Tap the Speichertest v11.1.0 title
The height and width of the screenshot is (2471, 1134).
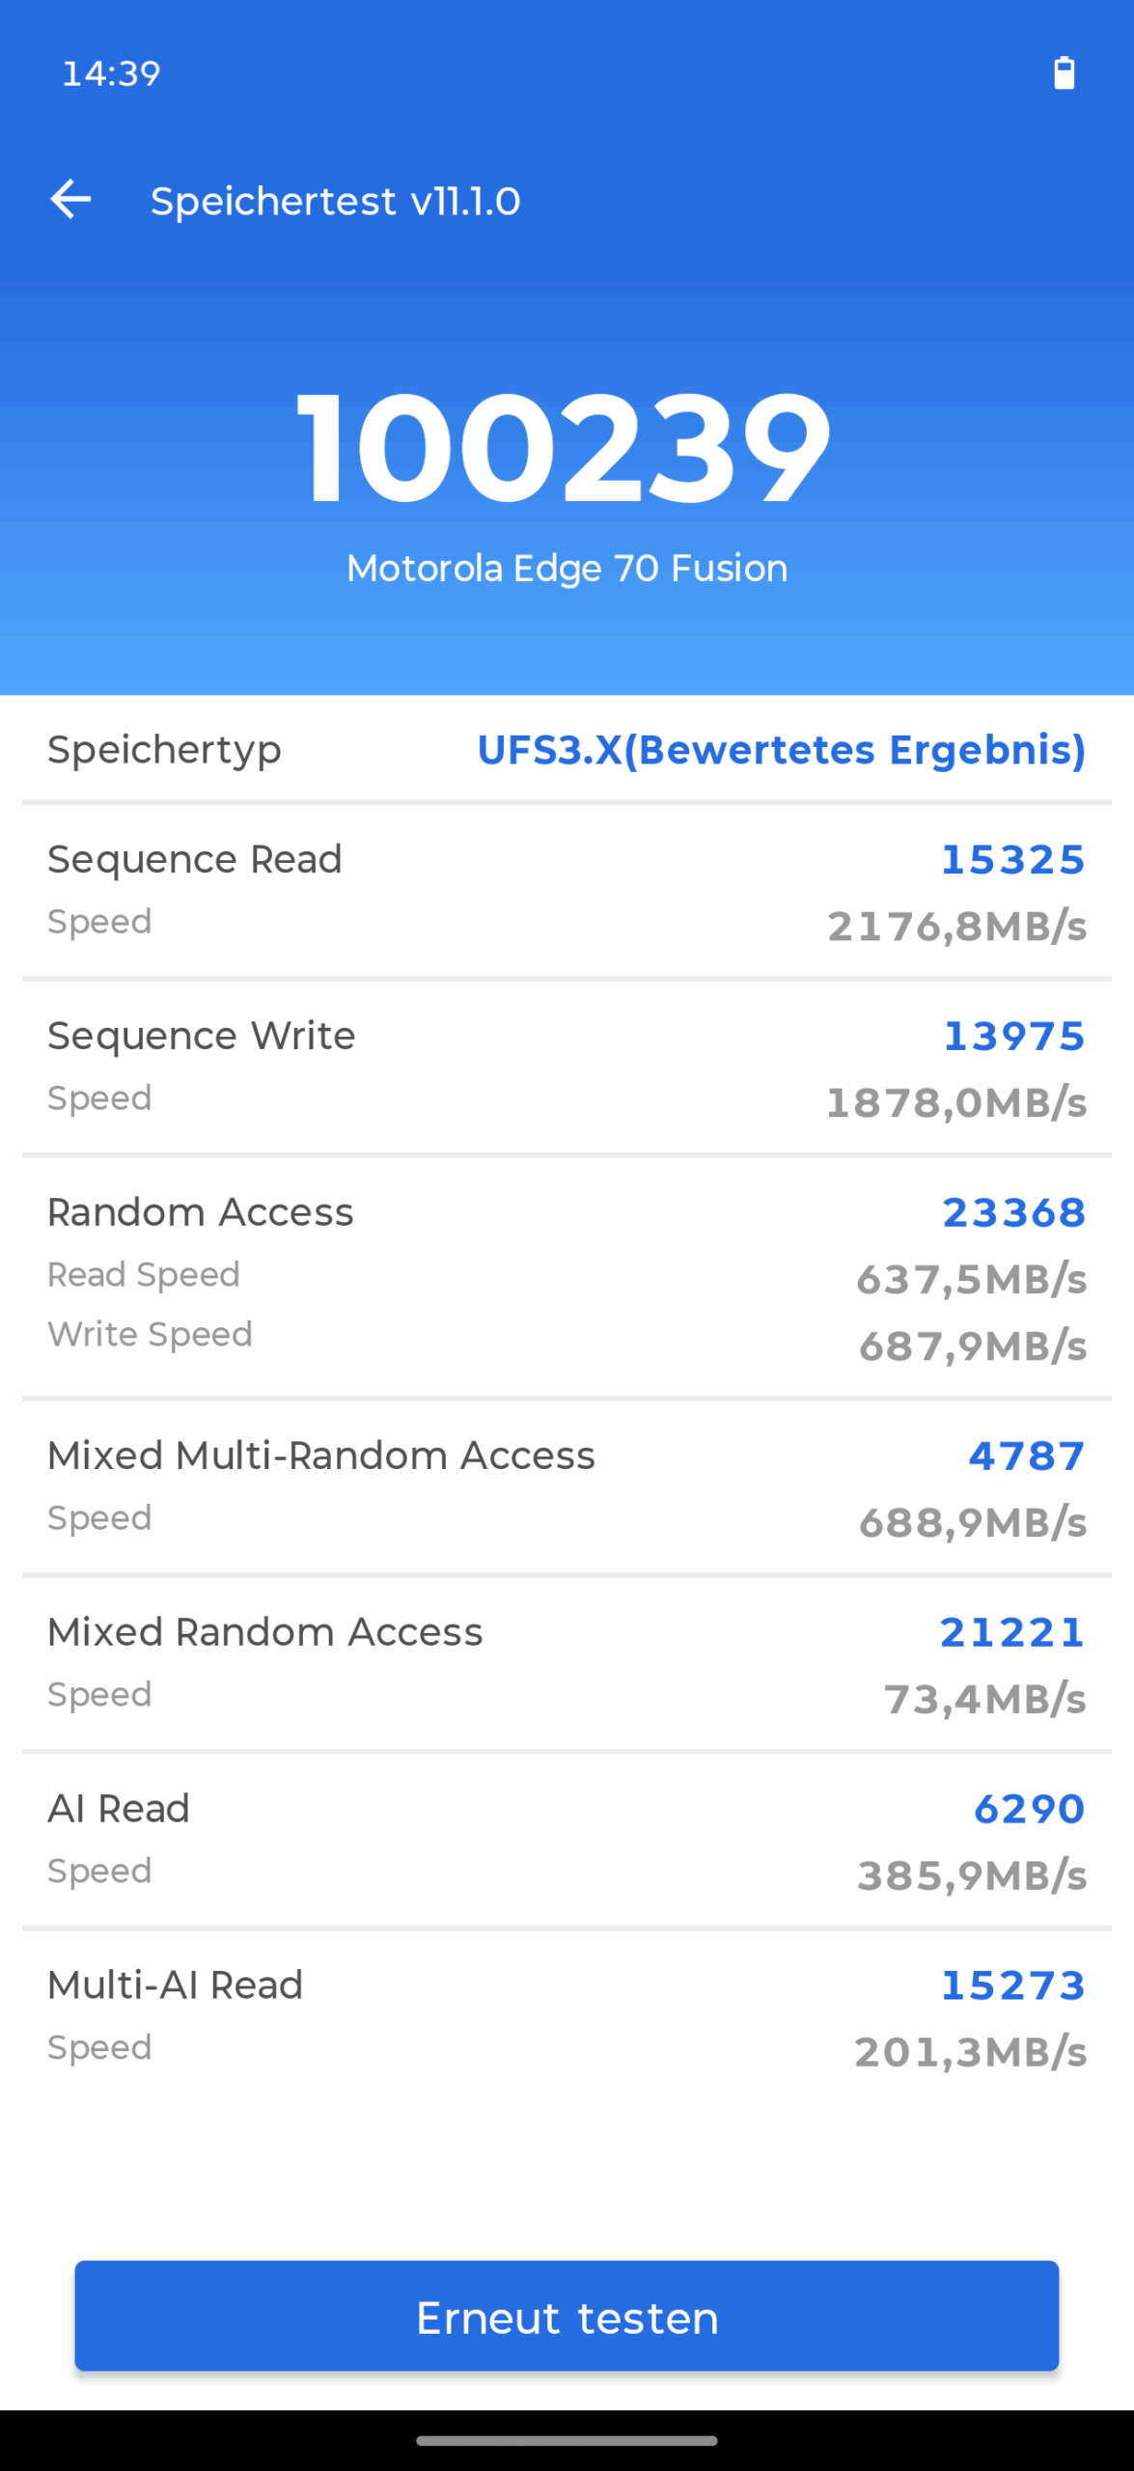click(335, 202)
